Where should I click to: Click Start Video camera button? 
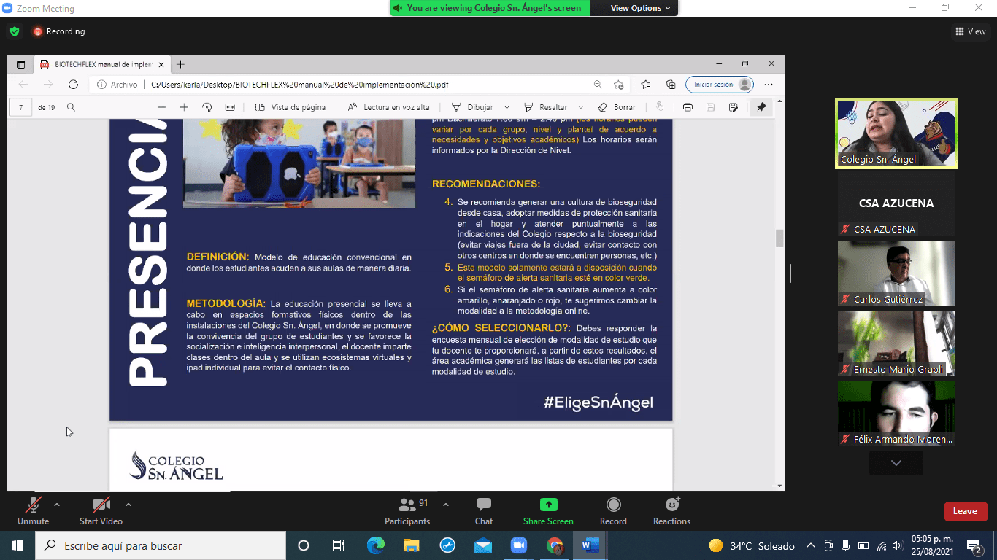[101, 511]
